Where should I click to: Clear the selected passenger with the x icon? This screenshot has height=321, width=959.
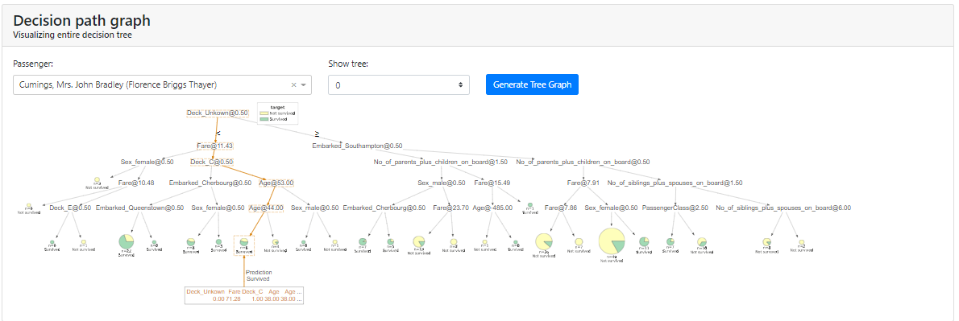(293, 84)
